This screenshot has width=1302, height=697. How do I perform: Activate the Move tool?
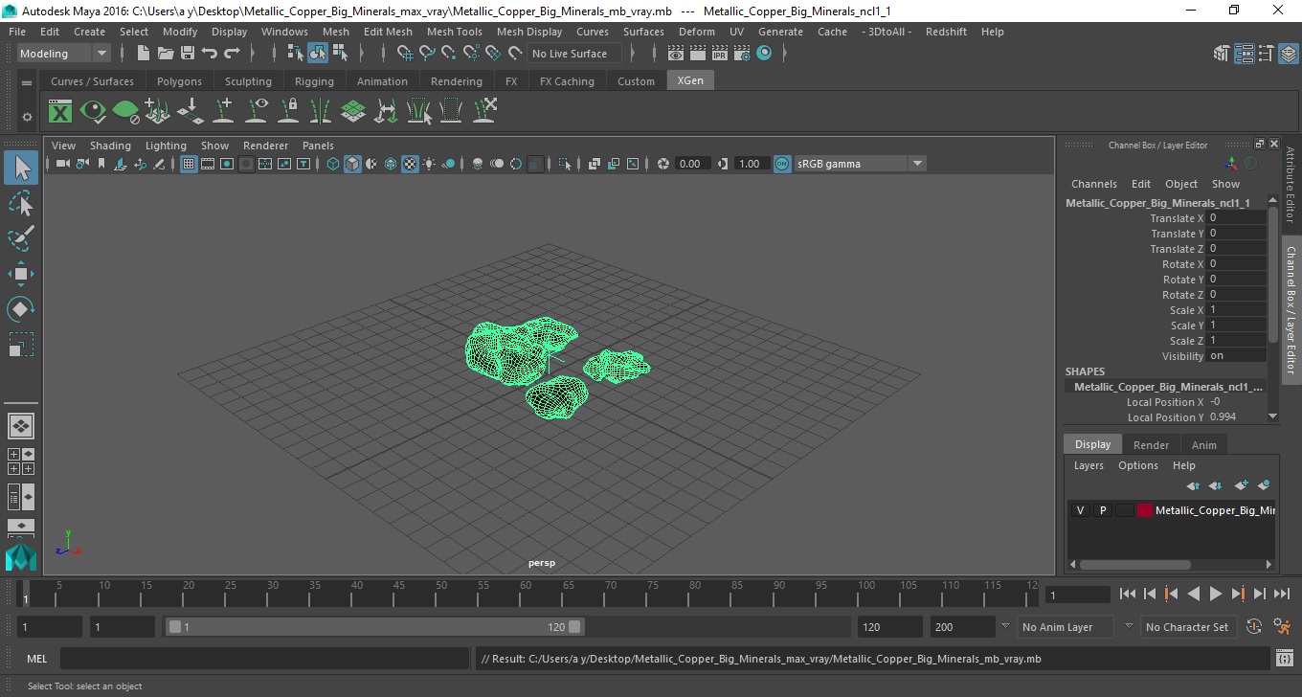(21, 274)
